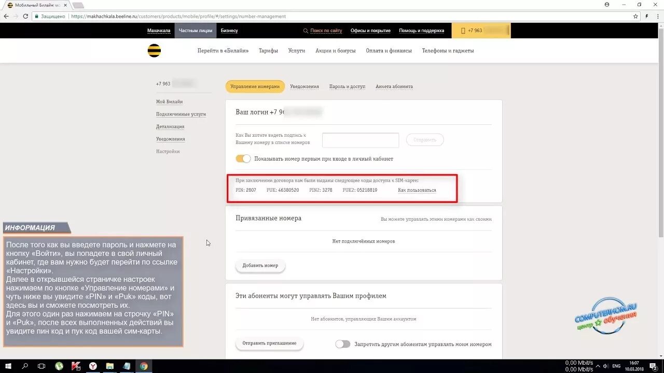Reload the page with refresh icon

(25, 16)
